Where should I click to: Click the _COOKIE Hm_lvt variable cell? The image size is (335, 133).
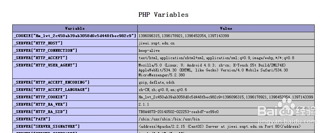click(75, 36)
